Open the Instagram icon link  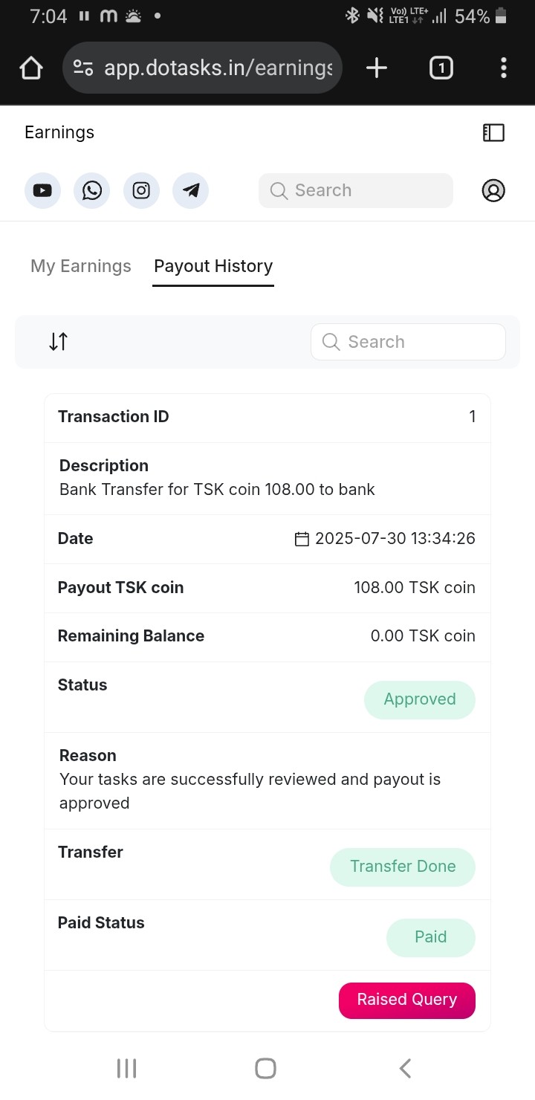tap(141, 190)
